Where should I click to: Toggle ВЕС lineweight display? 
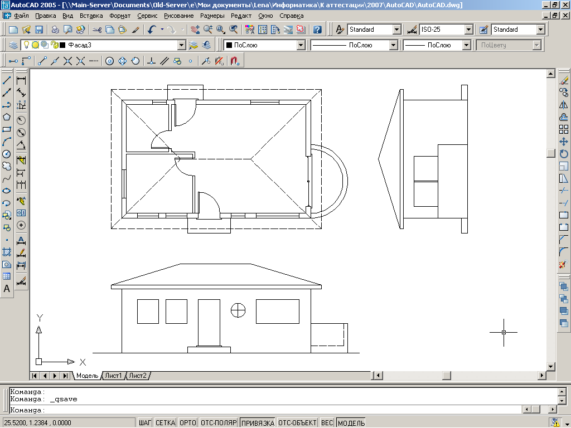(327, 422)
